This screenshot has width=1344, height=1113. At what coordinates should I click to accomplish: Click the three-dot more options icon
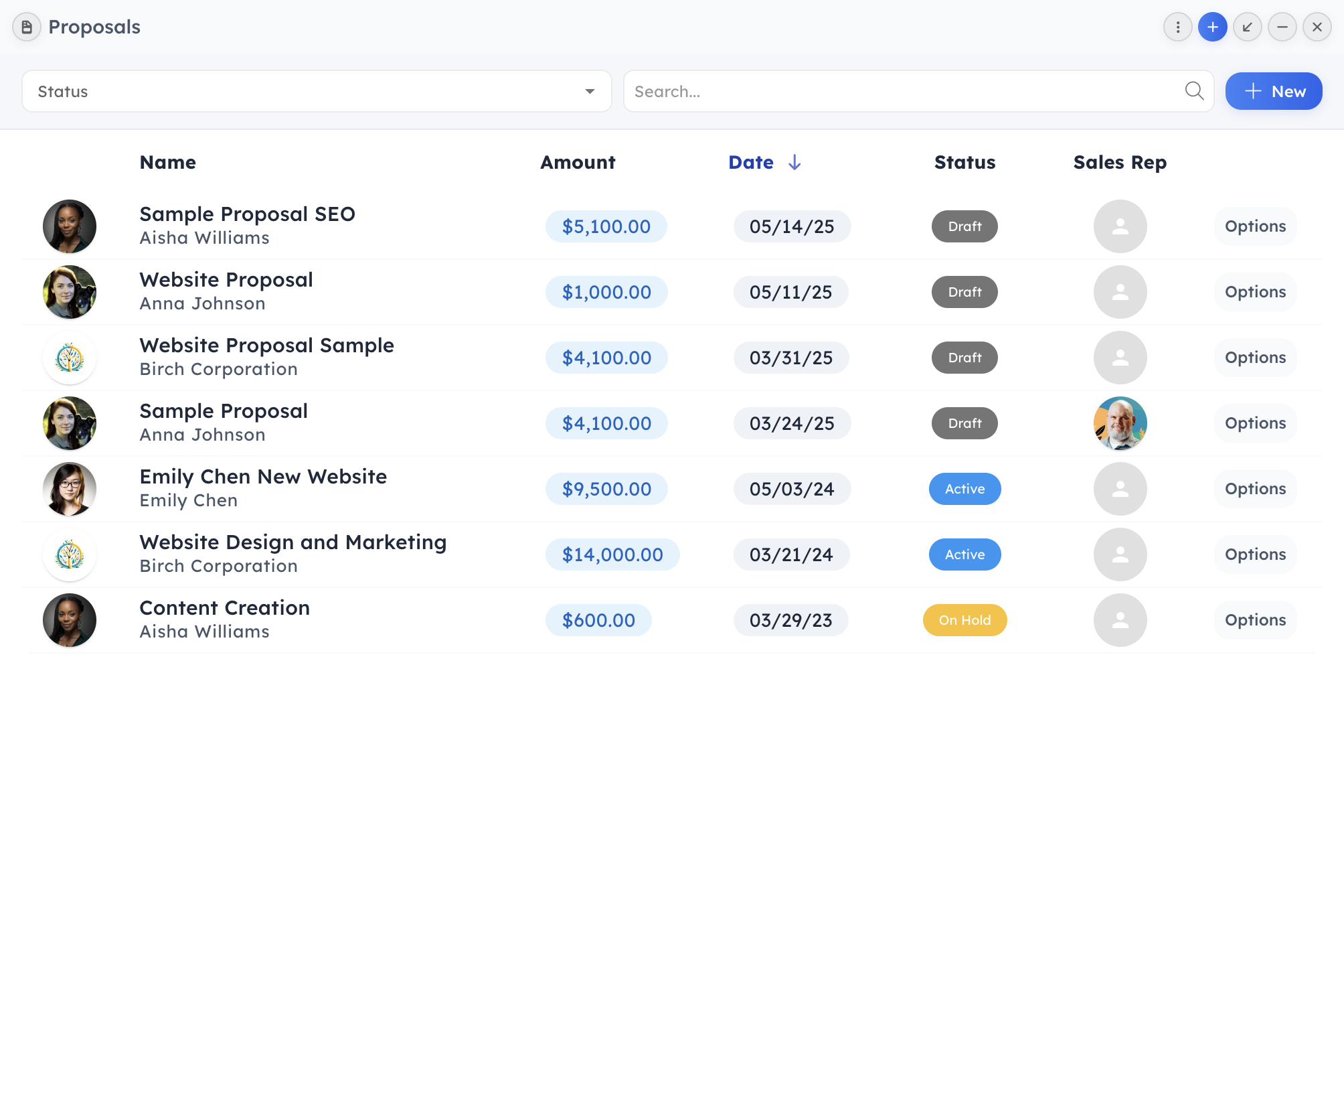click(1177, 27)
